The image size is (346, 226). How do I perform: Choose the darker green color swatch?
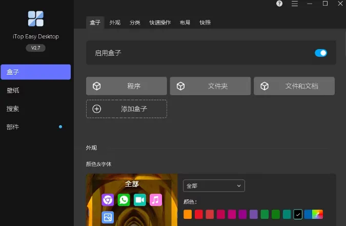(x=276, y=214)
